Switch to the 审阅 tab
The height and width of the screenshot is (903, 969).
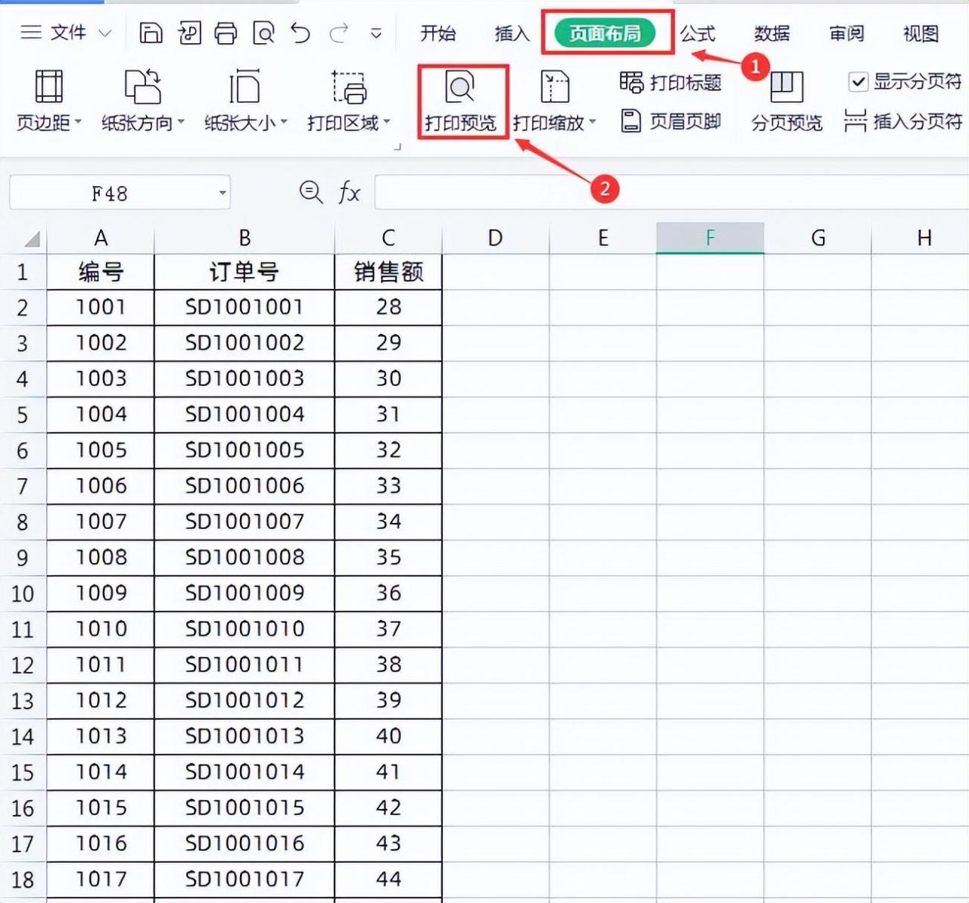coord(846,33)
